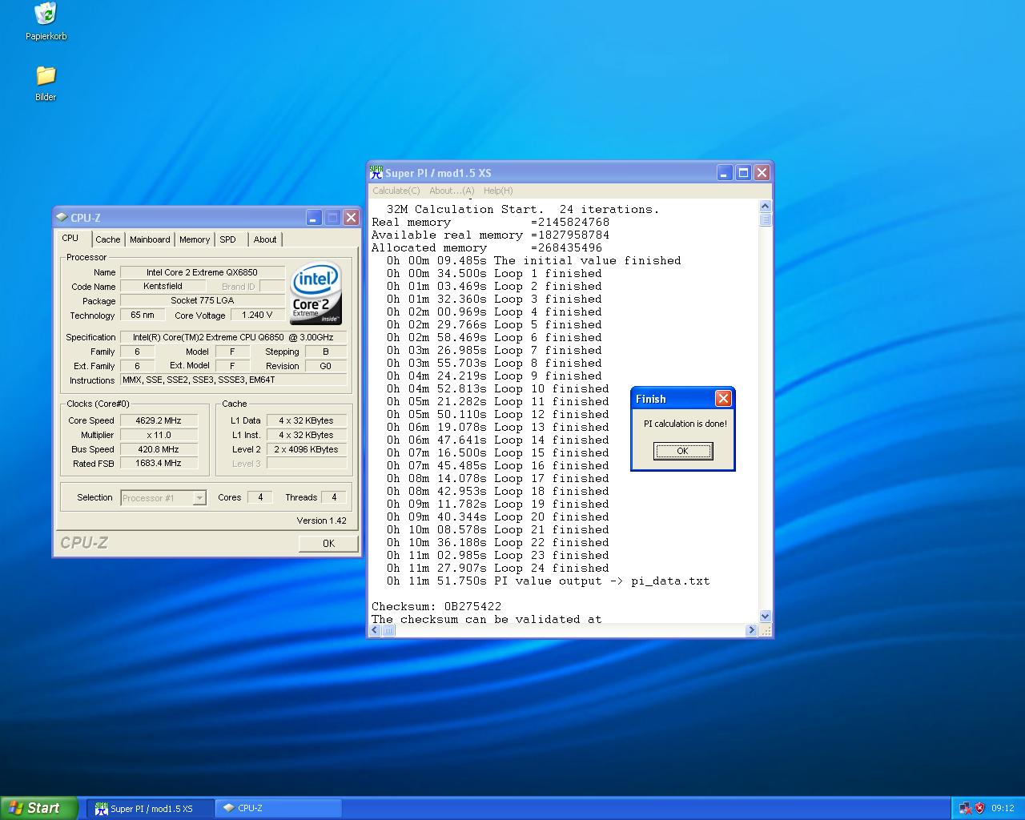The height and width of the screenshot is (820, 1025).
Task: Click the CPU-Z title bar icon
Action: pyautogui.click(x=62, y=217)
